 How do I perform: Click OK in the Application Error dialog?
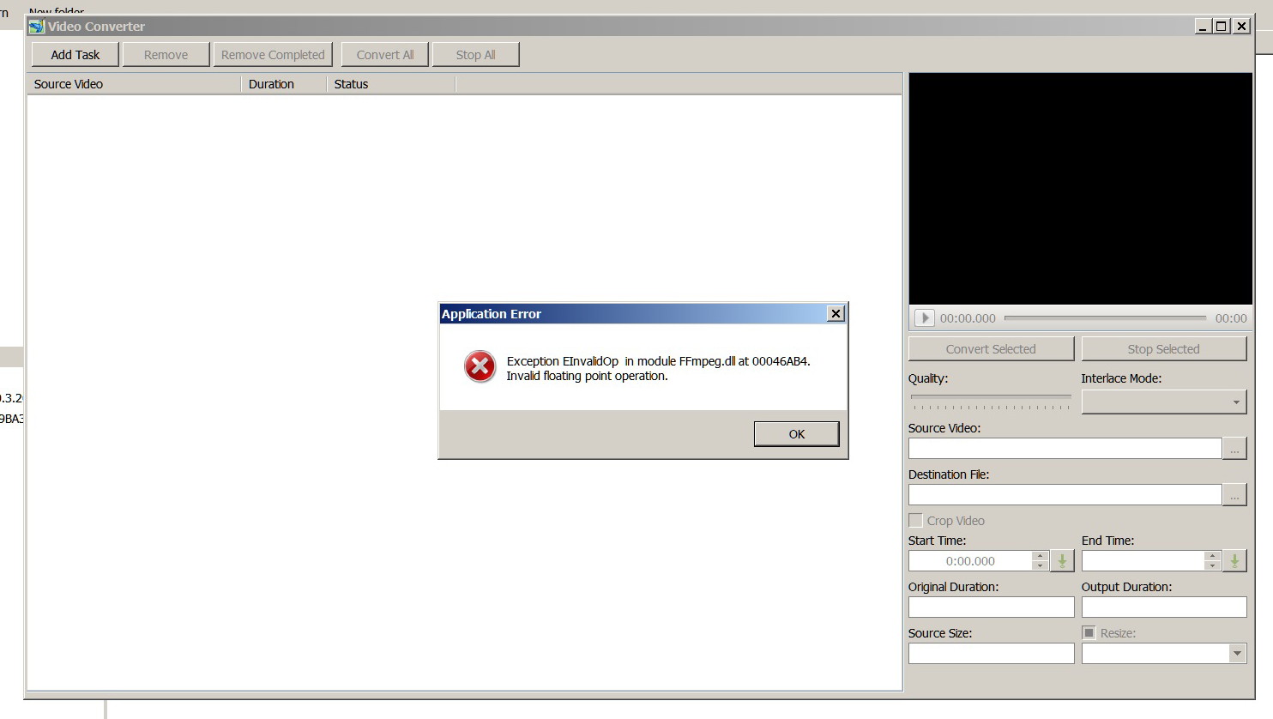click(x=796, y=434)
